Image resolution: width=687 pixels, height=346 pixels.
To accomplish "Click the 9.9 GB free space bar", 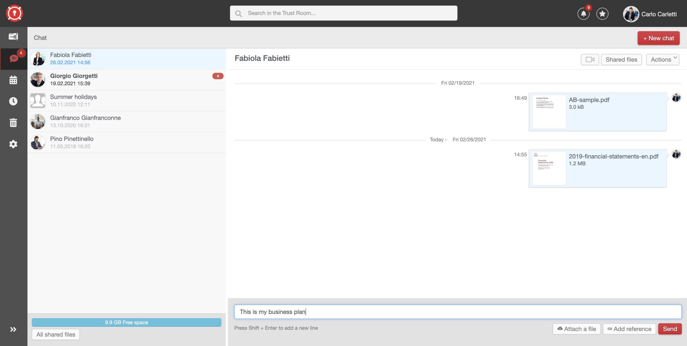I will [126, 322].
